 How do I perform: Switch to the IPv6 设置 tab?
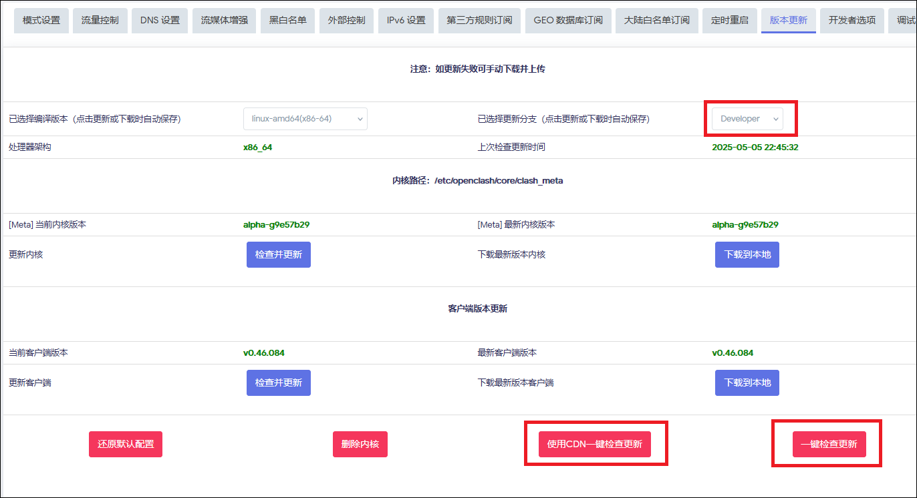[x=405, y=20]
